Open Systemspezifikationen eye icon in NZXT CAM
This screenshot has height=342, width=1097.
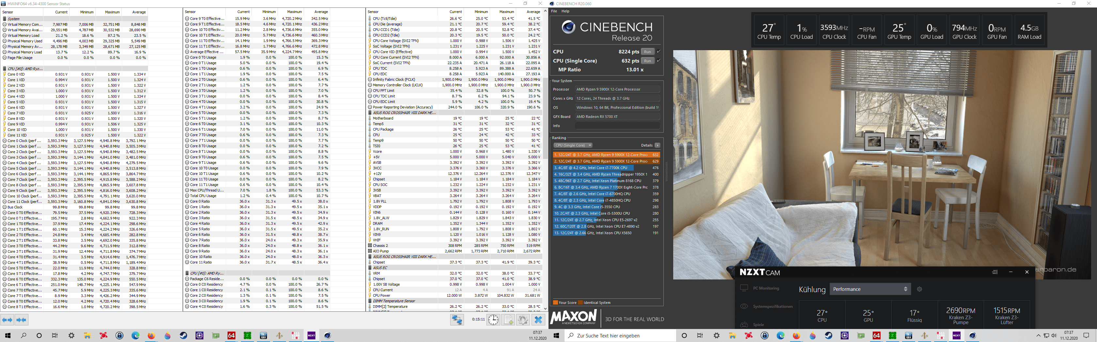tap(744, 306)
